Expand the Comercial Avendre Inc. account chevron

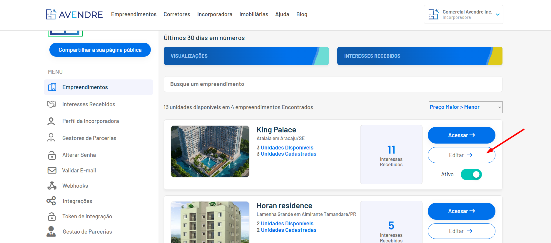point(498,14)
